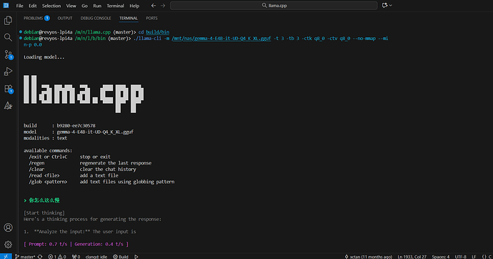Go back with the left arrow
The height and width of the screenshot is (259, 493).
pos(154,5)
